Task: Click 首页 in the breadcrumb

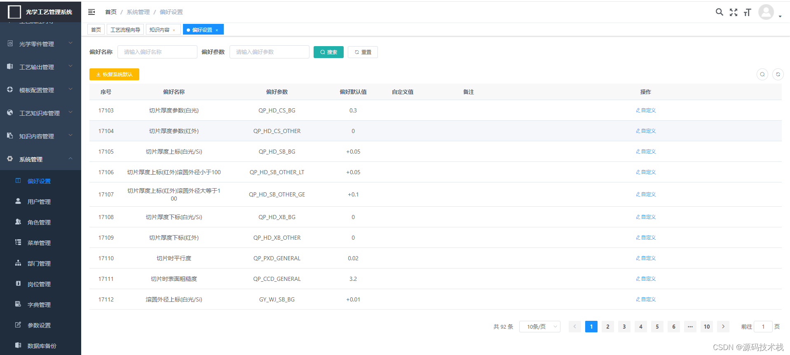Action: [111, 12]
